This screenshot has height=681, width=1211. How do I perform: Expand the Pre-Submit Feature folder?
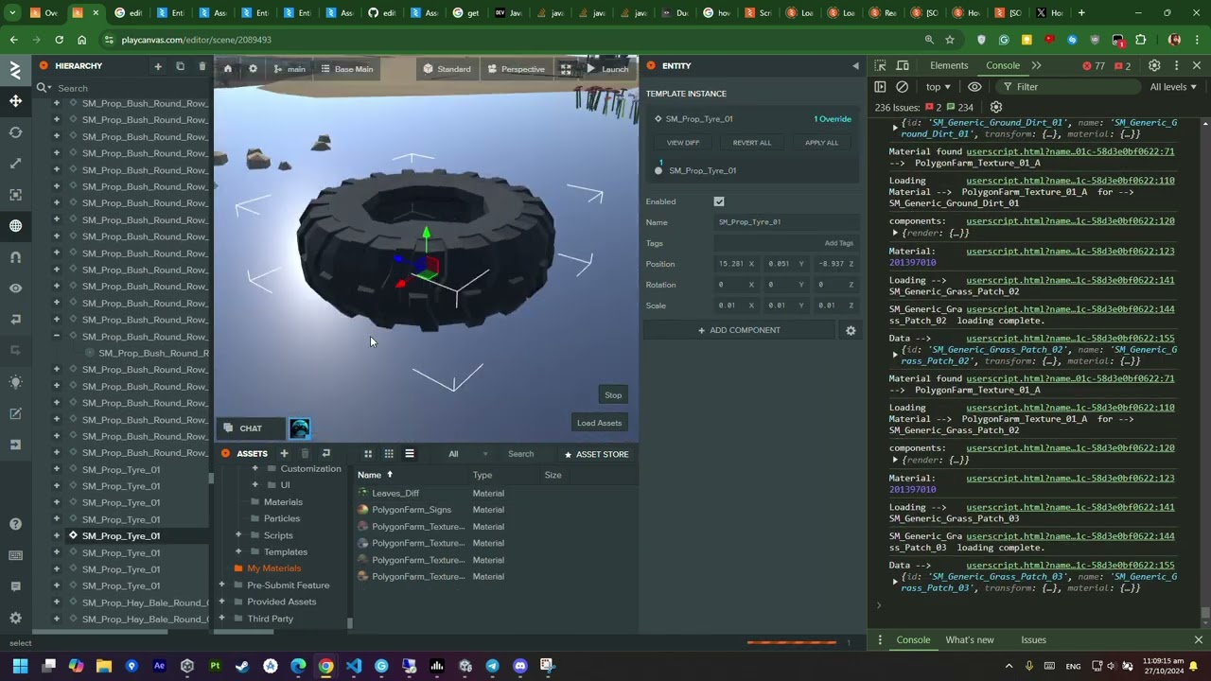[x=222, y=585]
